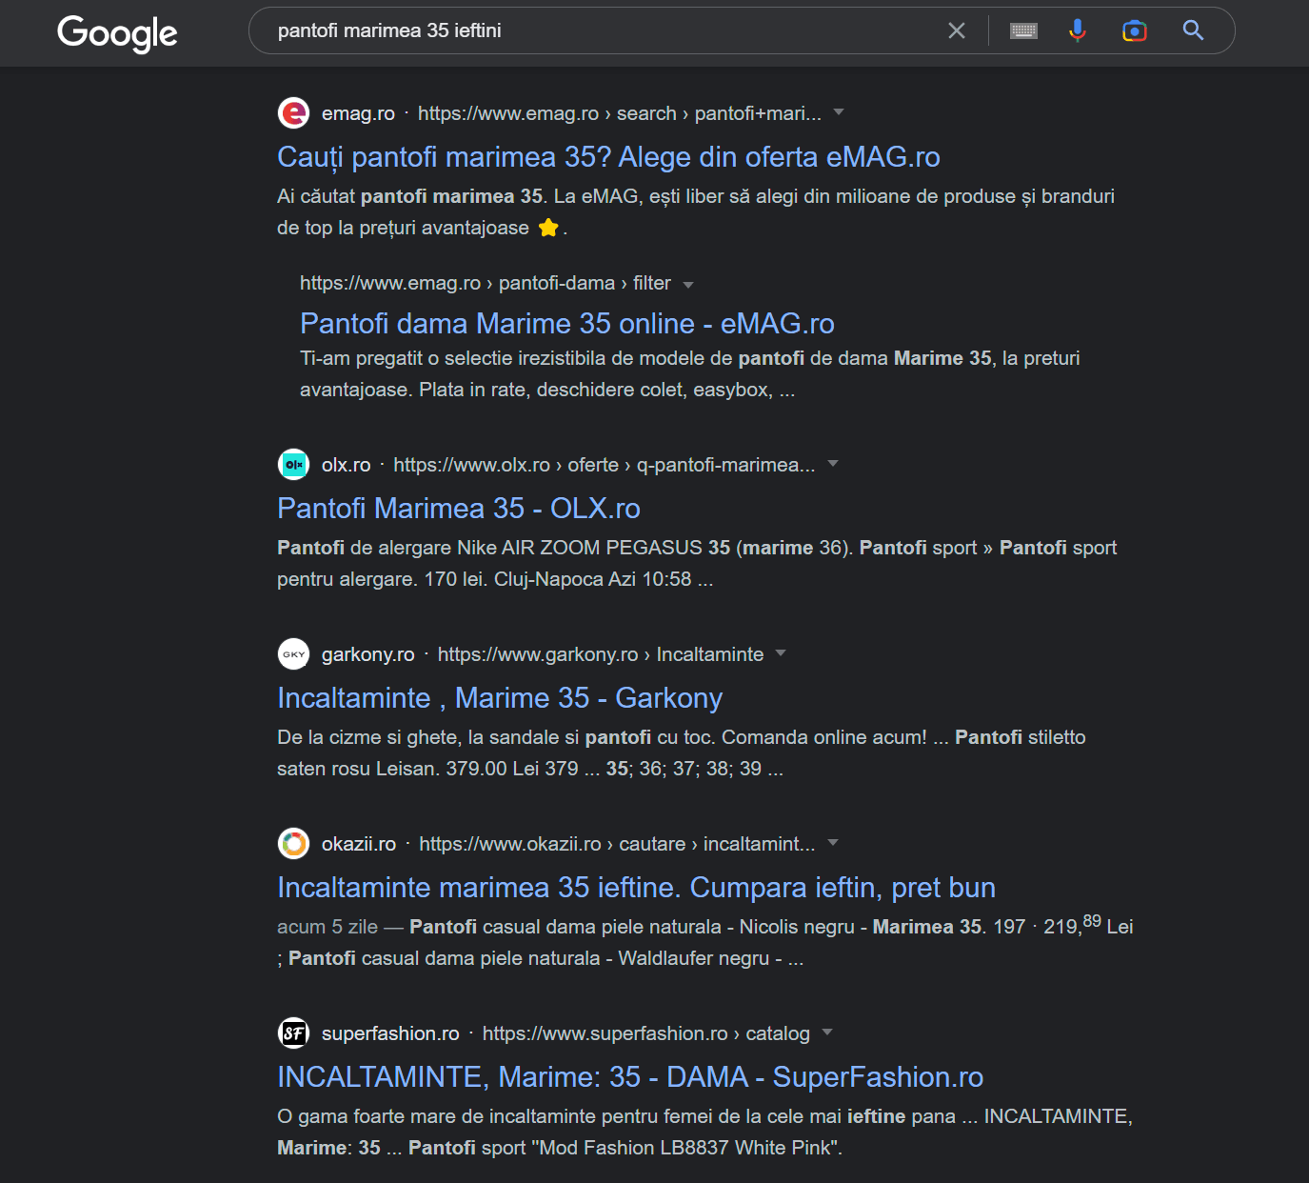The width and height of the screenshot is (1309, 1183).
Task: Click the star emoji in eMAG snippet
Action: pos(548,228)
